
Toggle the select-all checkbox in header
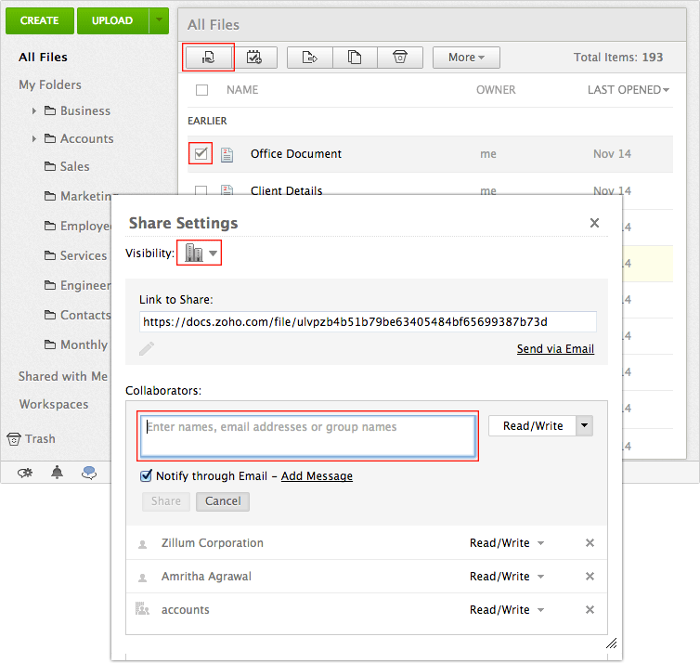(201, 90)
